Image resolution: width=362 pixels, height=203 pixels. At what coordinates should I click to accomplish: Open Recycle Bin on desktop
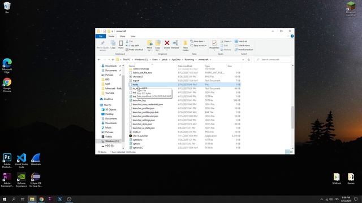click(7, 7)
